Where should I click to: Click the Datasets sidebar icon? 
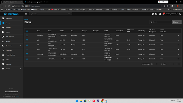tap(3, 28)
